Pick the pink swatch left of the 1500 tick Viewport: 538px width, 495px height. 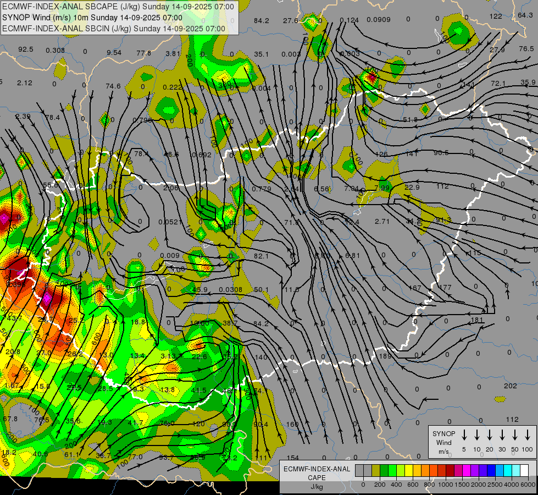(x=458, y=470)
